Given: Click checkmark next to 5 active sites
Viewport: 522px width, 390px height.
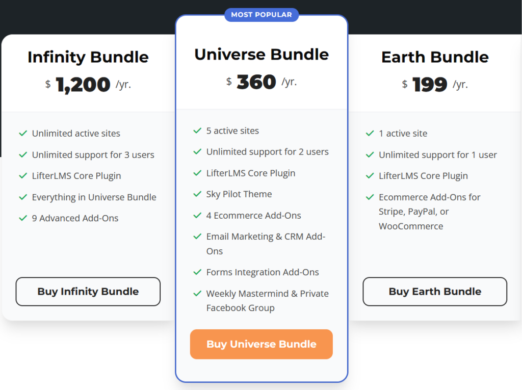Looking at the screenshot, I should (197, 131).
